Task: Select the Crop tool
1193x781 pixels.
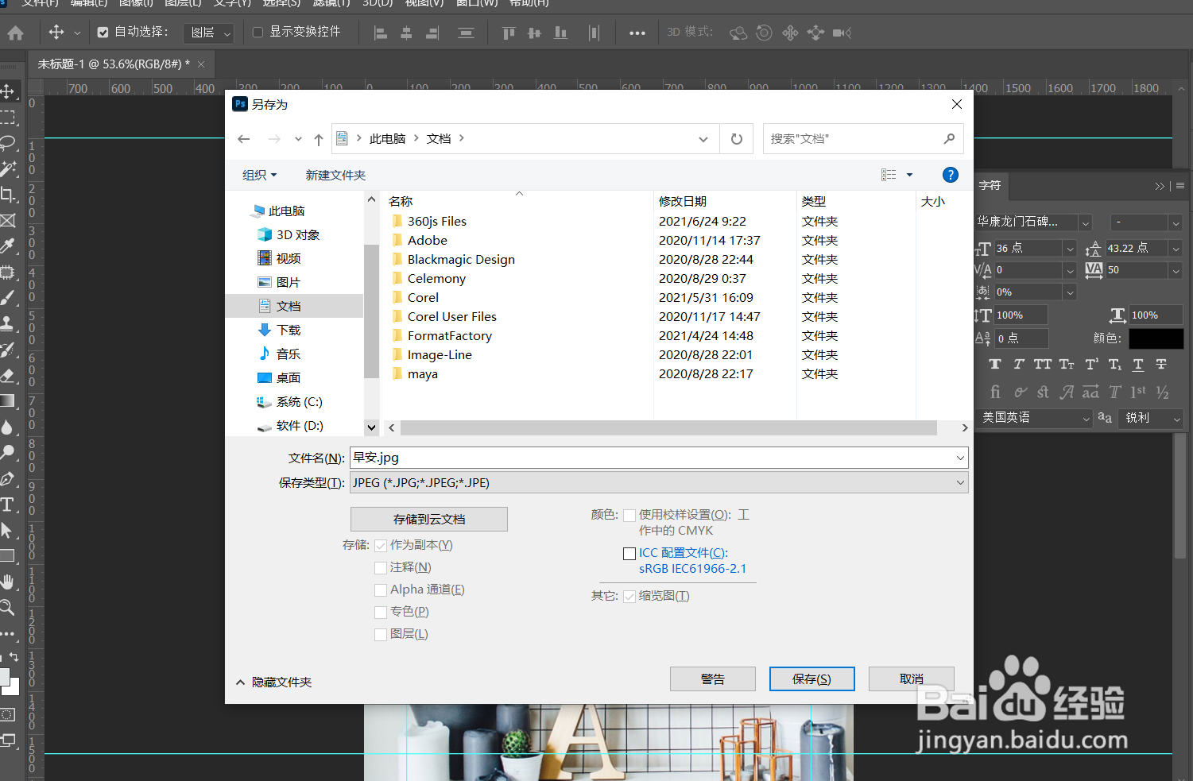Action: point(8,195)
